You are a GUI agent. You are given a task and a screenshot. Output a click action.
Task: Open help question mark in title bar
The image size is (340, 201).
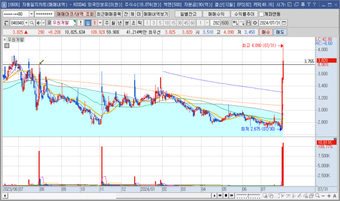[314, 4]
